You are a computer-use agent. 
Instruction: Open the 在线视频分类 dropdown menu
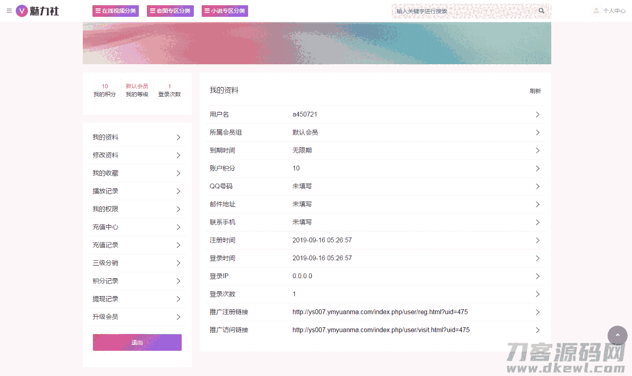[x=115, y=11]
